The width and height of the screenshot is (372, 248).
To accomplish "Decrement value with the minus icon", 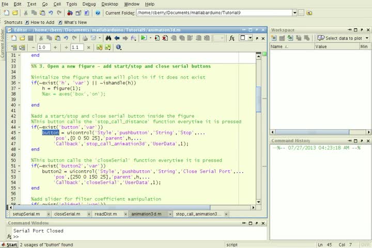I will pos(33,48).
